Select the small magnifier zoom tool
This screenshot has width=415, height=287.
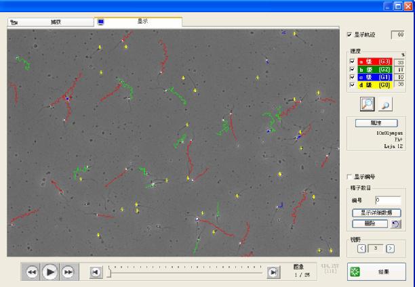pyautogui.click(x=386, y=104)
